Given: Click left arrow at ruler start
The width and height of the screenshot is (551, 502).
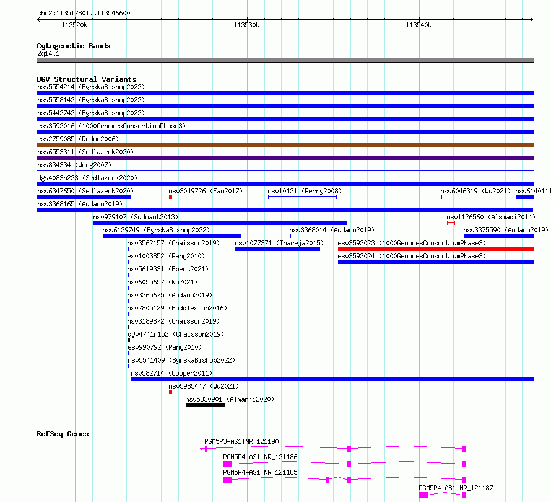Looking at the screenshot, I should coord(38,20).
